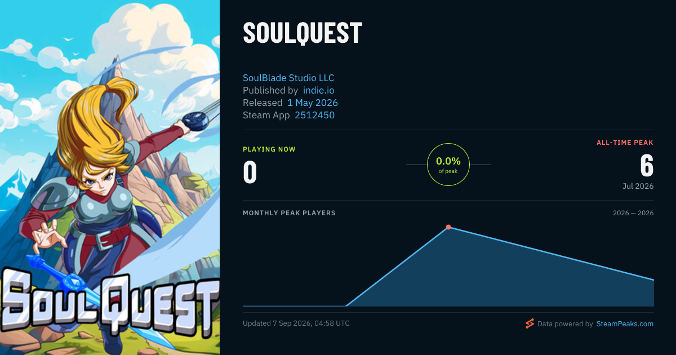Click the Jul 2026 peak date
Screen dimensions: 676x355
tap(638, 186)
